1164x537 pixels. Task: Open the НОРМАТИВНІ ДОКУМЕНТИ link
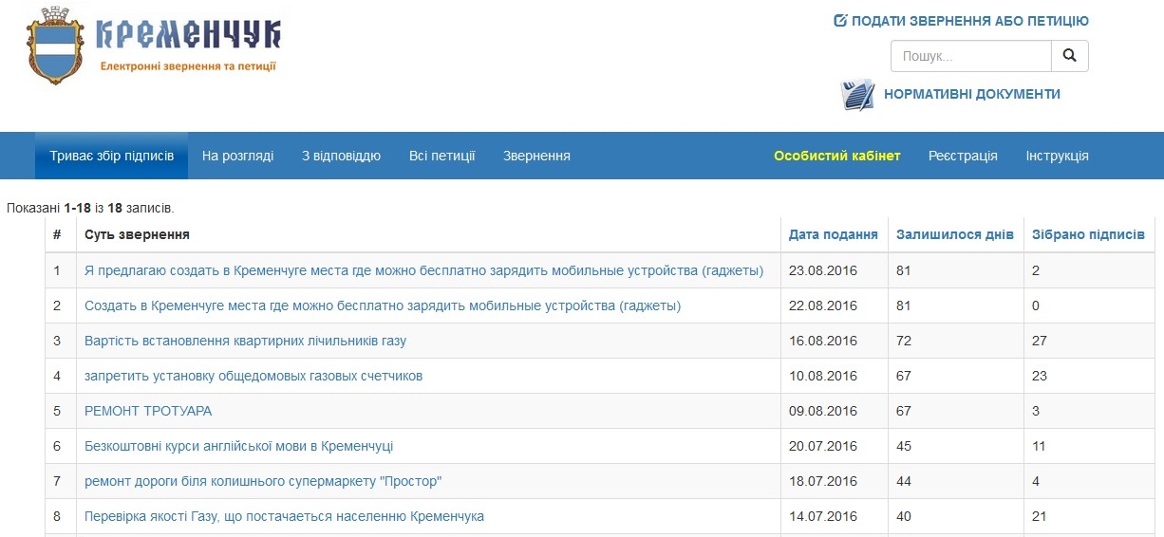pos(971,94)
